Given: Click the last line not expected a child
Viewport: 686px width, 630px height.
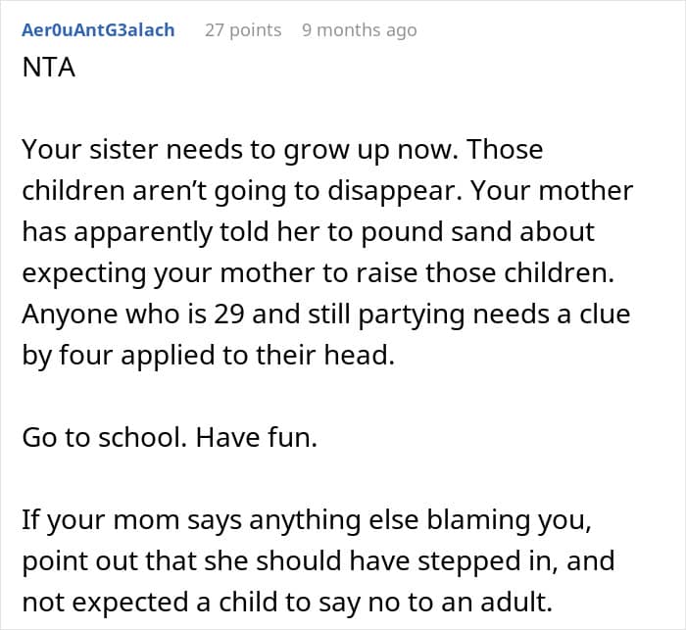Looking at the screenshot, I should [287, 603].
